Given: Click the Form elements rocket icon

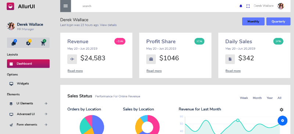Looking at the screenshot, I should [11, 125].
